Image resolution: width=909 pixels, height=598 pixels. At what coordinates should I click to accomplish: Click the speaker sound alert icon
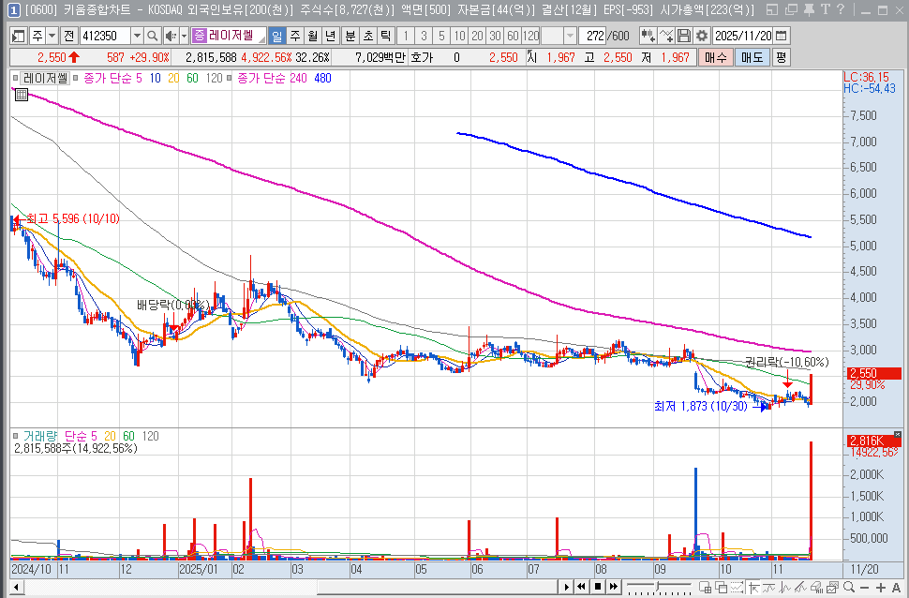pos(171,36)
